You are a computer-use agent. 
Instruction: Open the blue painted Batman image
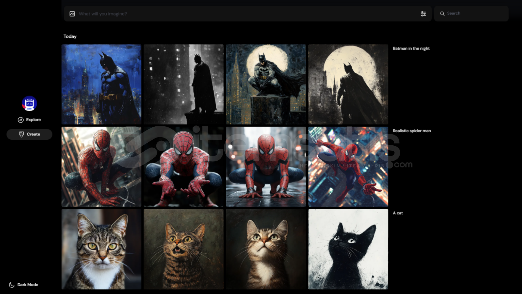(101, 84)
